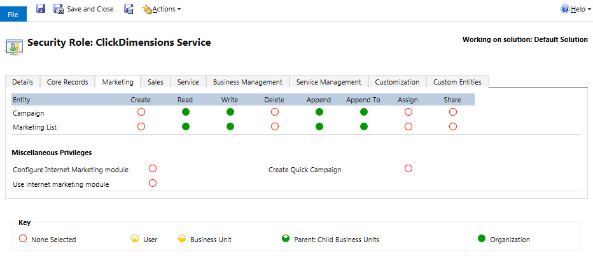This screenshot has height=258, width=593.
Task: Open the Sales tab
Action: tap(155, 82)
